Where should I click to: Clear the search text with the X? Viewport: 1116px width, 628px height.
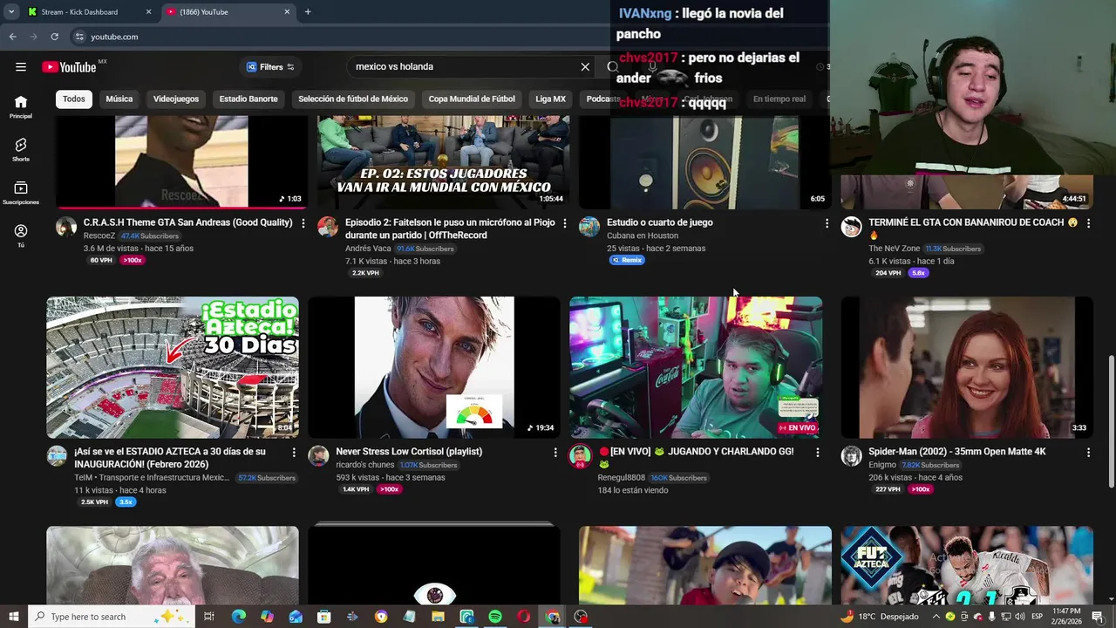[x=585, y=66]
